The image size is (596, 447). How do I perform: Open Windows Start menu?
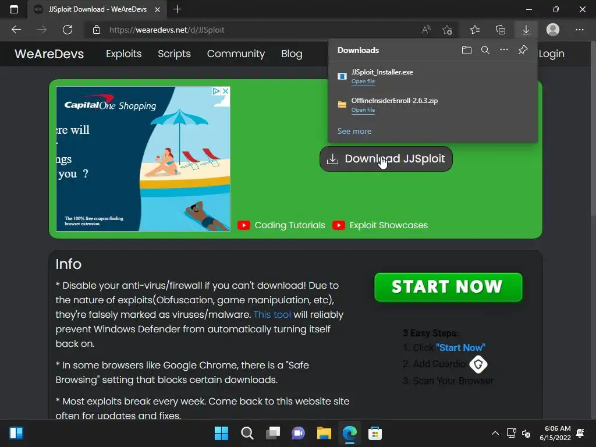221,433
